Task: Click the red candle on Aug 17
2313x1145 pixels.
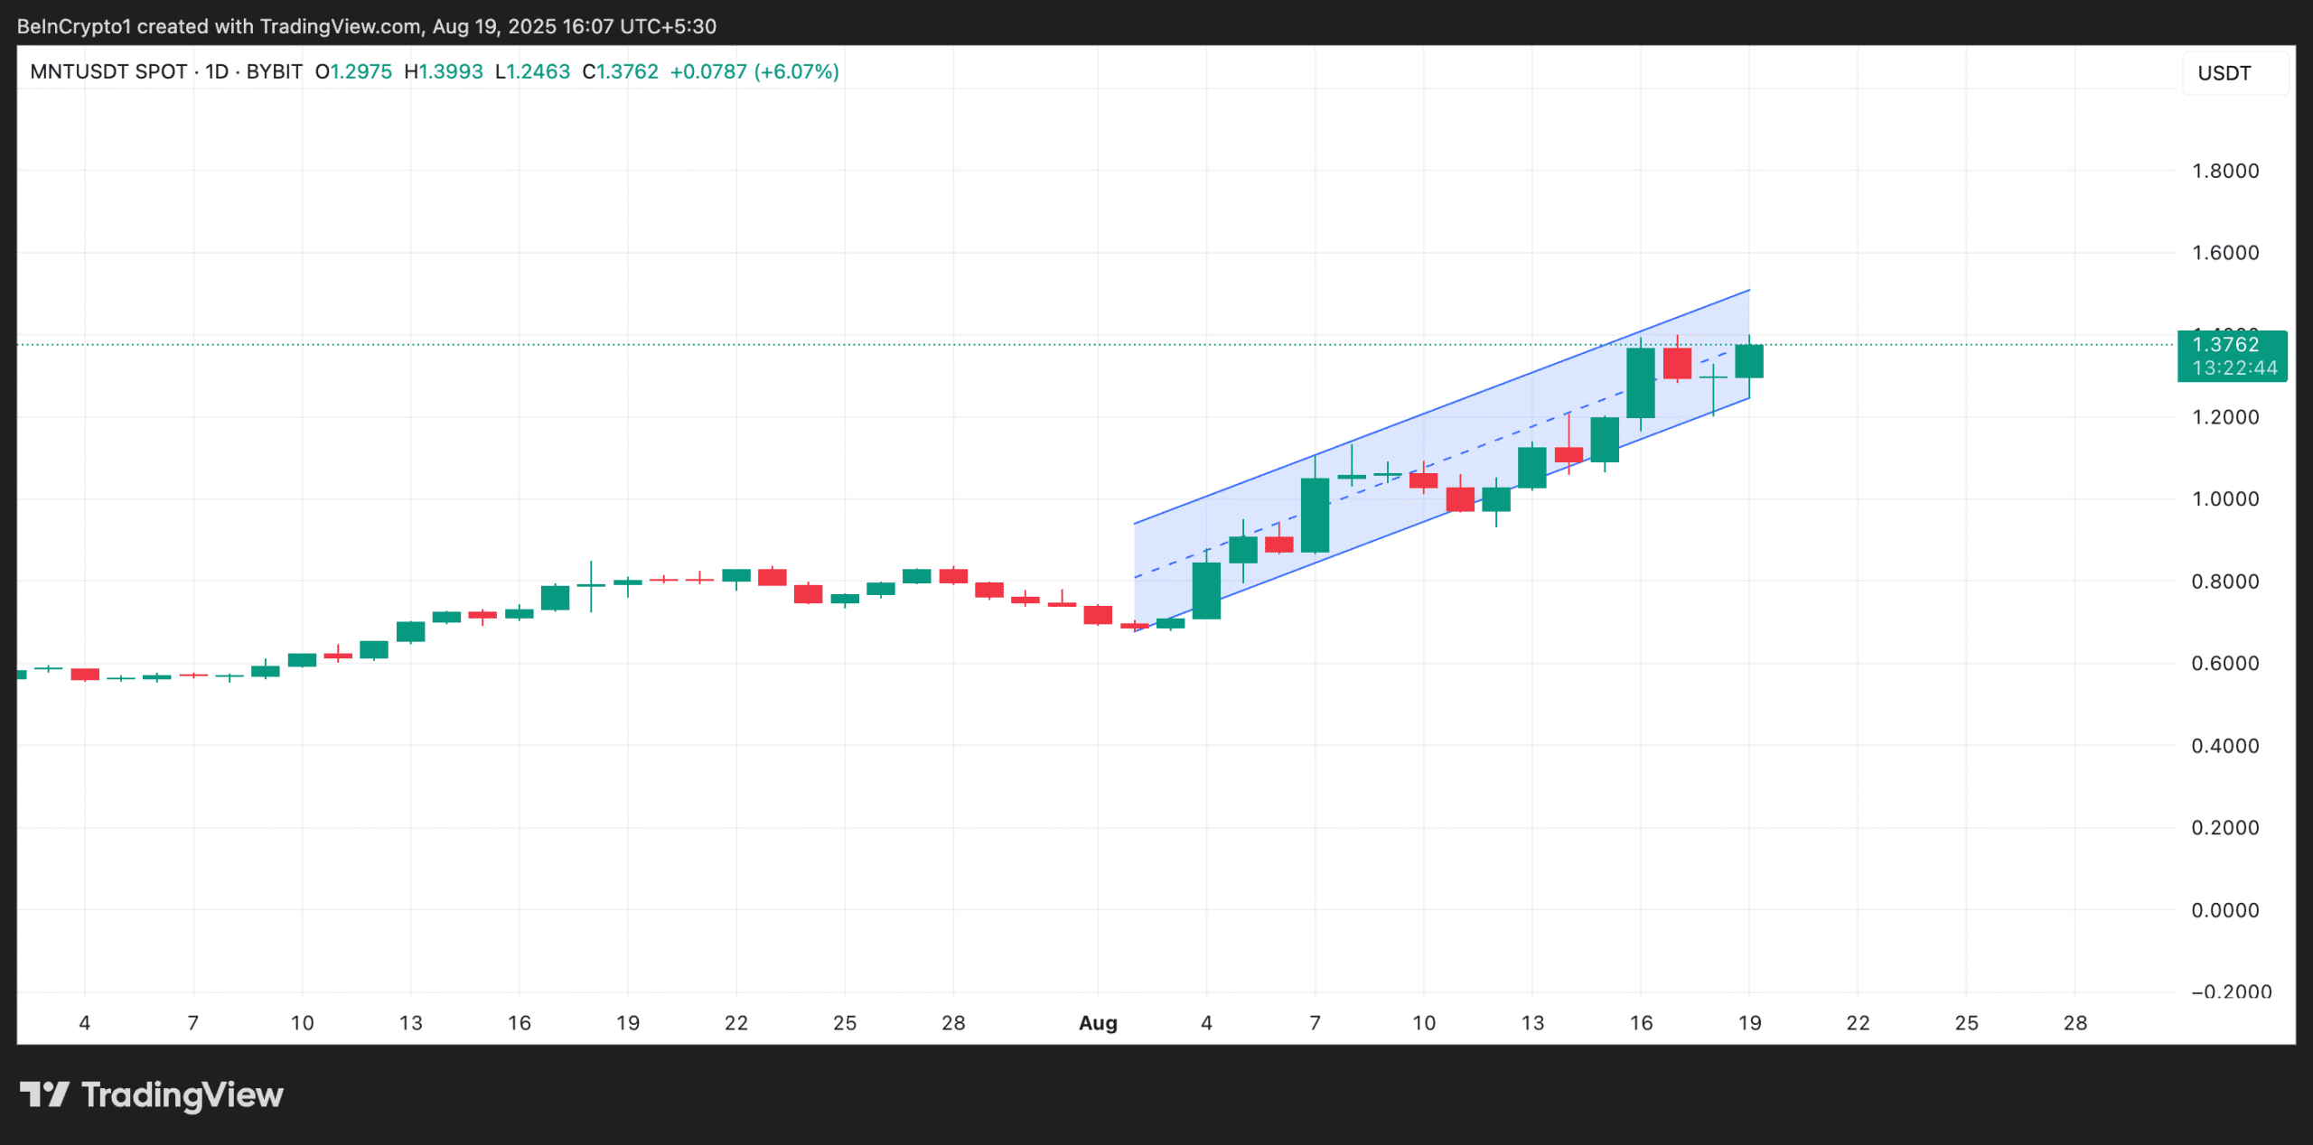Action: [1677, 363]
